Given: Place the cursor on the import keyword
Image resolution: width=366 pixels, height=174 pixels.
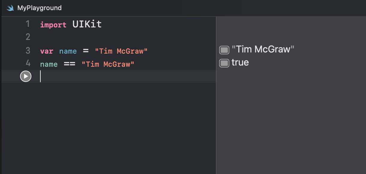Looking at the screenshot, I should click(x=53, y=25).
